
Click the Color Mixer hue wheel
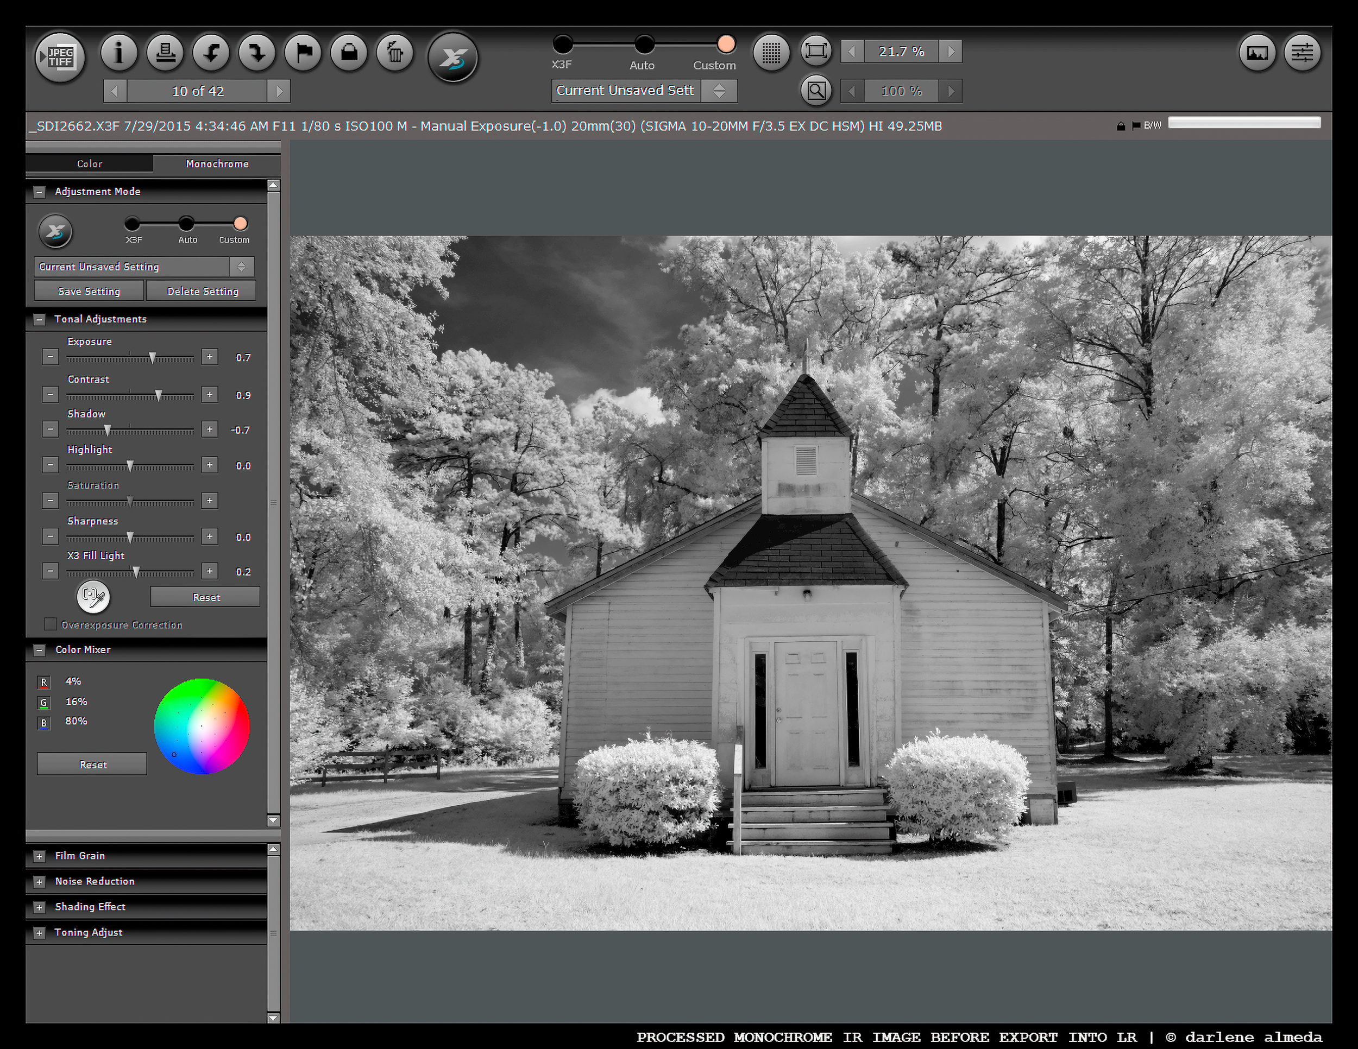pyautogui.click(x=202, y=726)
